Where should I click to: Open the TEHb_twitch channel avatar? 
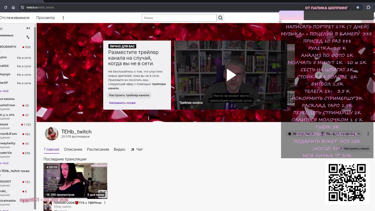pyautogui.click(x=52, y=134)
